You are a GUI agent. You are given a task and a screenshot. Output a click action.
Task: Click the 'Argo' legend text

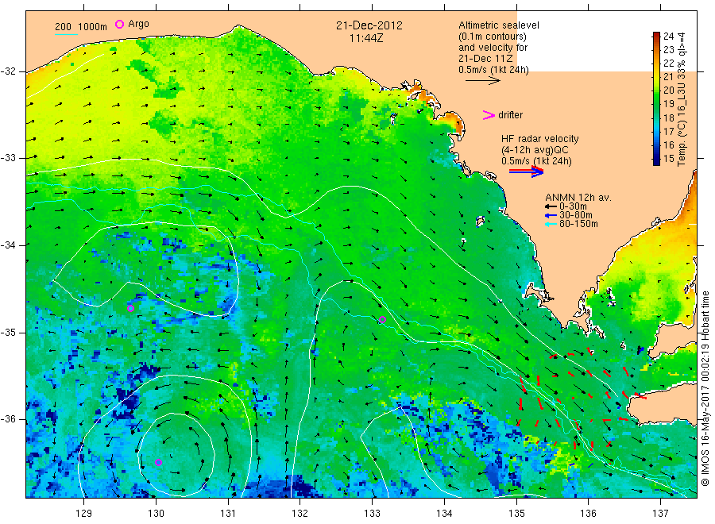[138, 24]
